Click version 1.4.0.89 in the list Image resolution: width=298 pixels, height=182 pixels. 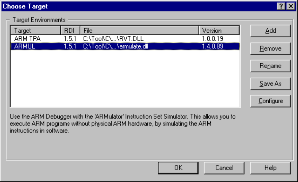212,46
